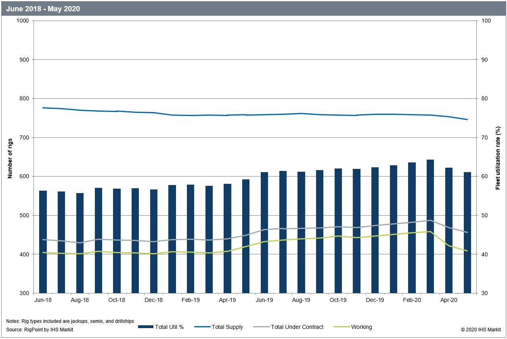The height and width of the screenshot is (339, 507).
Task: Click the Oct-19 x-axis label
Action: pyautogui.click(x=338, y=300)
